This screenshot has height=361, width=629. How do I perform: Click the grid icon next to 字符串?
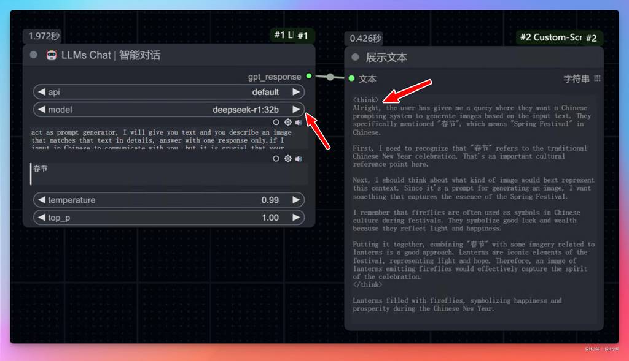tap(597, 78)
